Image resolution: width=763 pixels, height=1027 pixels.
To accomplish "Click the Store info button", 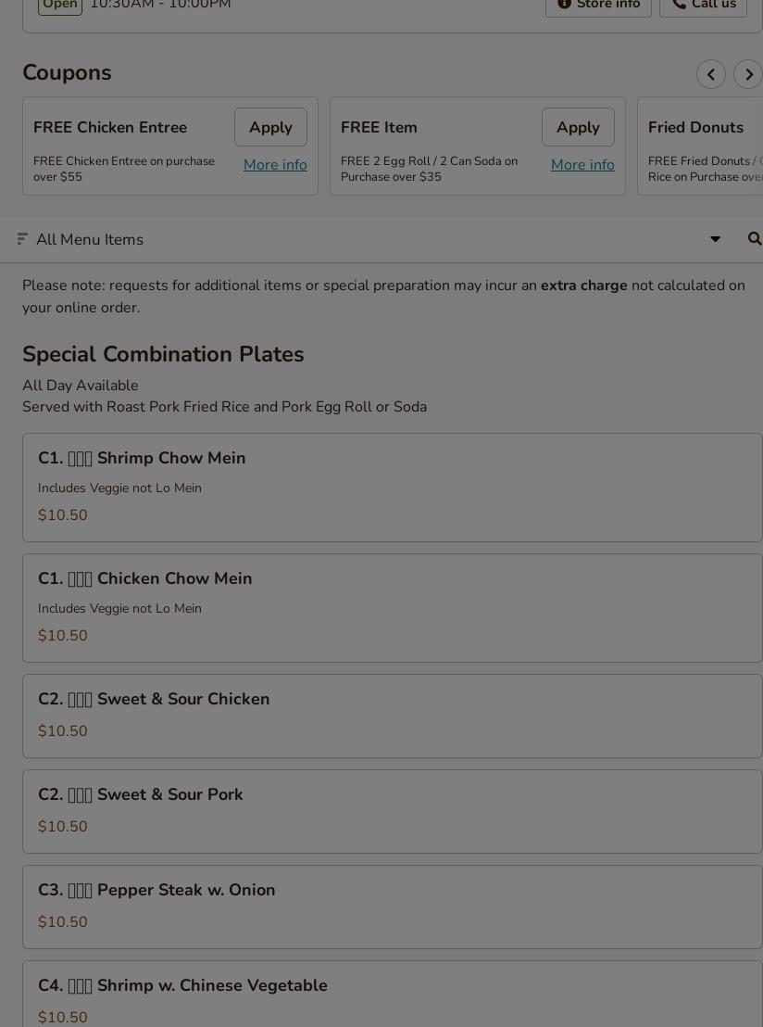I will 598,6.
